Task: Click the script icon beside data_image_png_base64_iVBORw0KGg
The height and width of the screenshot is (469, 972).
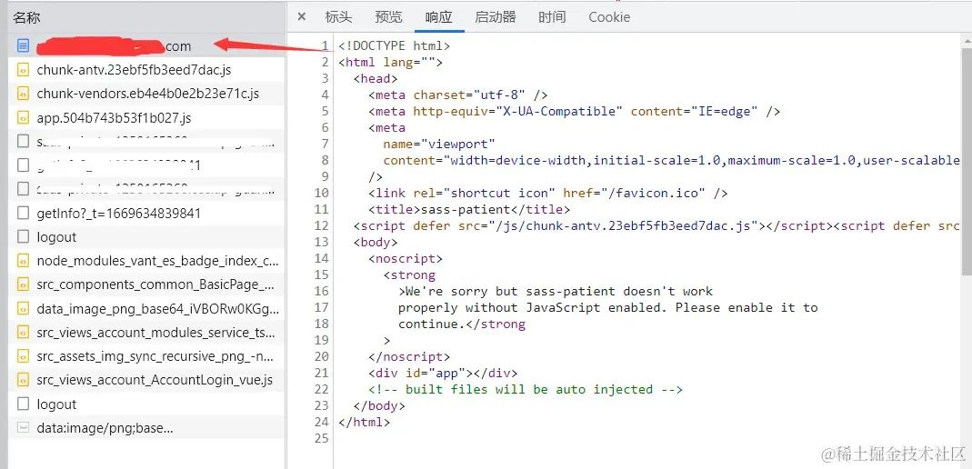Action: click(23, 308)
